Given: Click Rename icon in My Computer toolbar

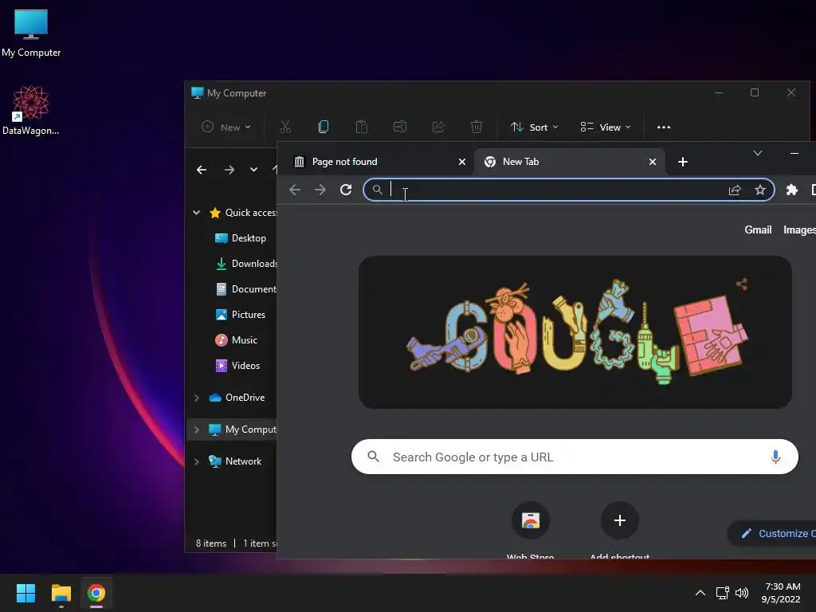Looking at the screenshot, I should click(400, 127).
